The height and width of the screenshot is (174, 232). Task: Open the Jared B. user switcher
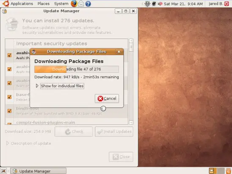(x=216, y=4)
